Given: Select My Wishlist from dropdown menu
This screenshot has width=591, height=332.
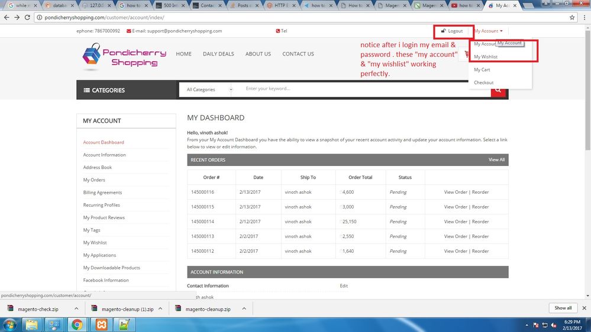Looking at the screenshot, I should coord(486,57).
